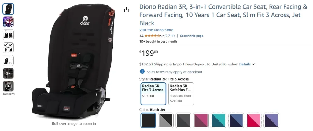
Task: Click the share icon above the product image
Action: point(127,10)
